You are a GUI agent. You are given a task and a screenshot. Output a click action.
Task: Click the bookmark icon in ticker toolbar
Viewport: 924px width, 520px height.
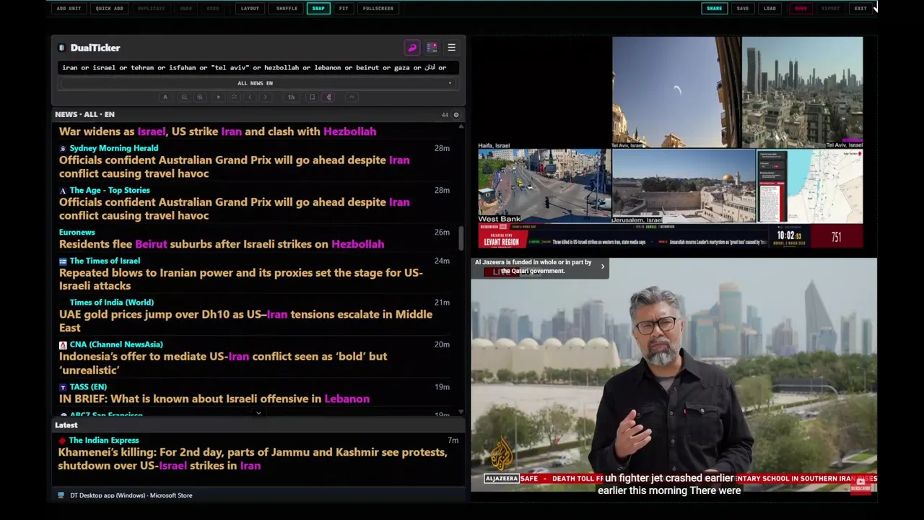click(x=312, y=97)
